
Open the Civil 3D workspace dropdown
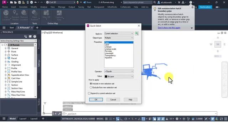tap(61, 2)
